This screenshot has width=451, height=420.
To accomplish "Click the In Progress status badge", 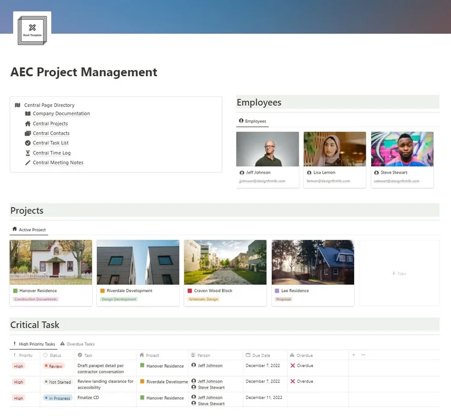I will coord(58,398).
